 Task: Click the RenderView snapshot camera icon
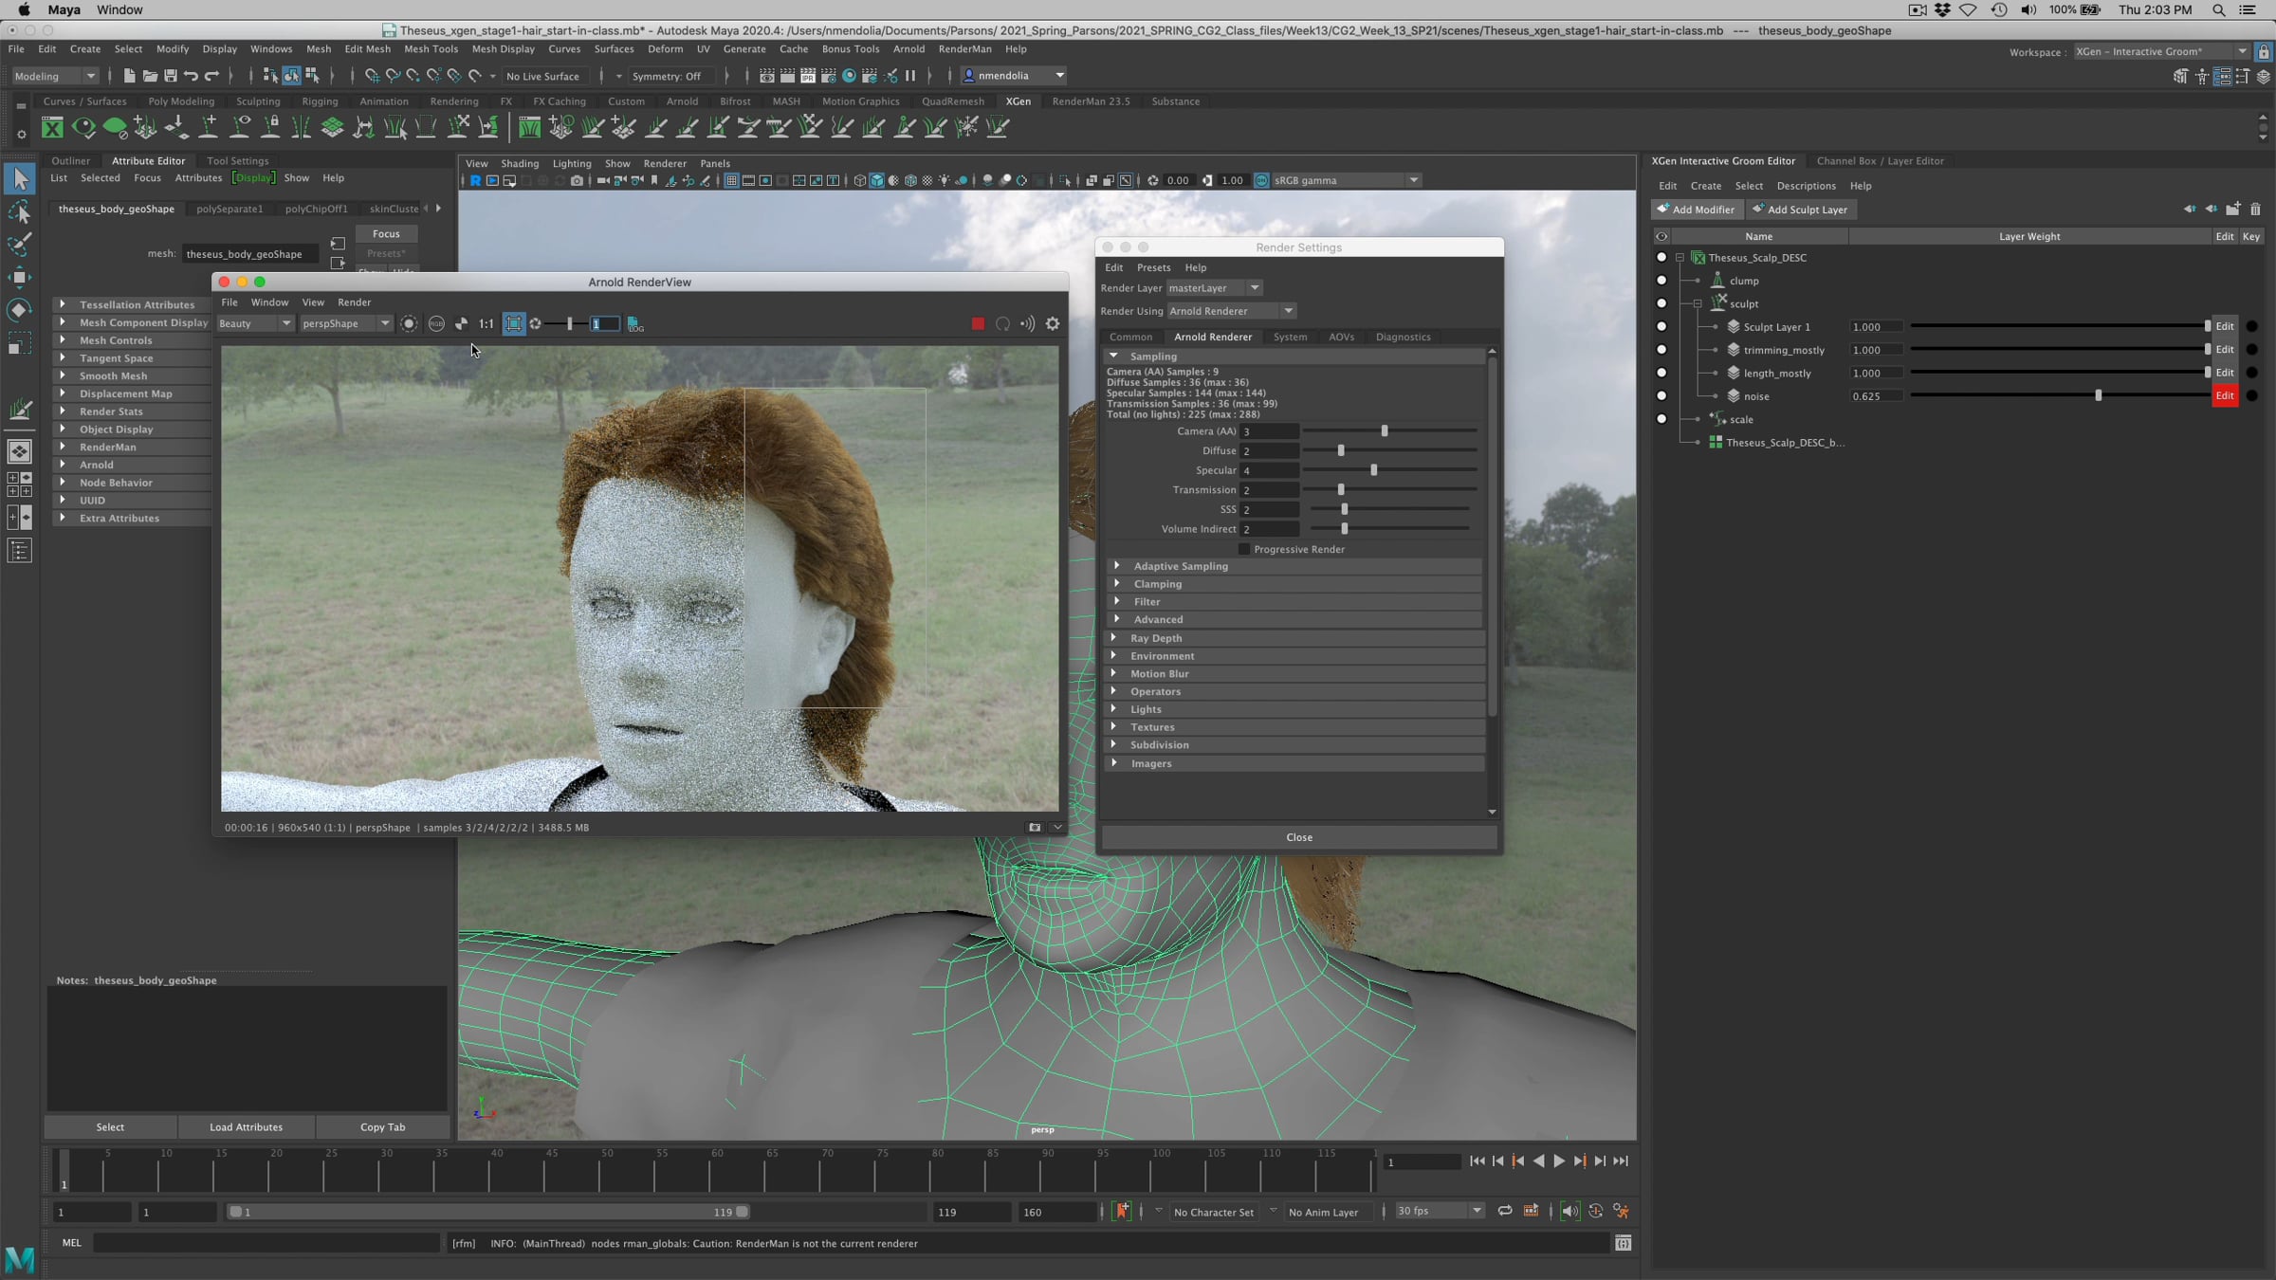coord(1035,828)
